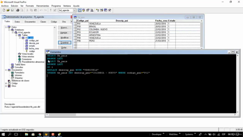Create a new file from toolbar
Viewport: 243px width, 137px height.
pos(4,10)
